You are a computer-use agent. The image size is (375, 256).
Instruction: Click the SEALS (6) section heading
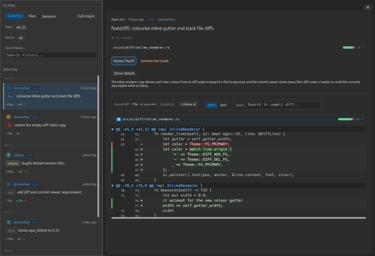(10, 69)
